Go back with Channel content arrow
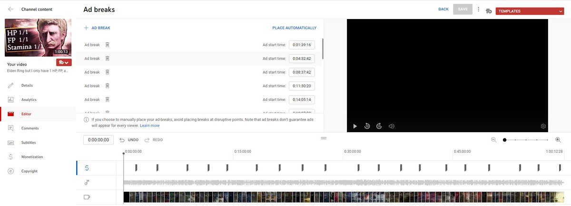The height and width of the screenshot is (206, 571). pos(10,9)
